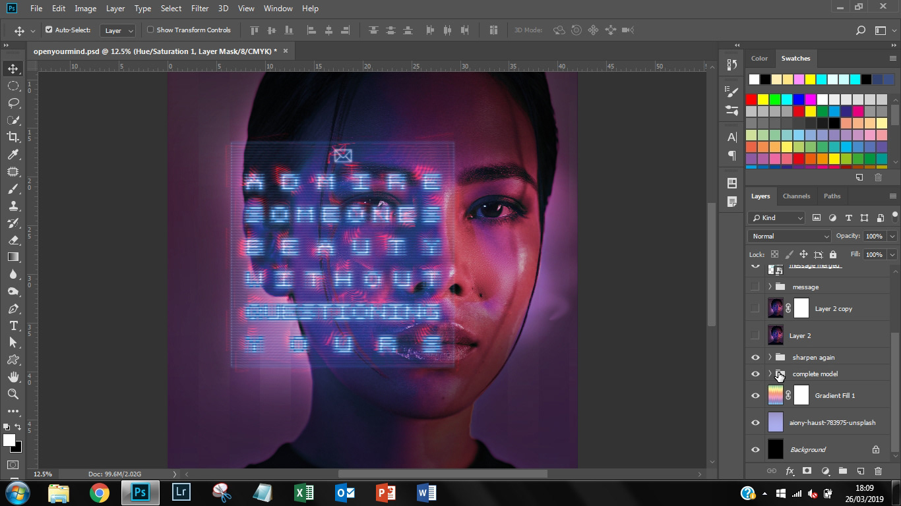901x506 pixels.
Task: Open the search magnifier icon
Action: [x=860, y=30]
